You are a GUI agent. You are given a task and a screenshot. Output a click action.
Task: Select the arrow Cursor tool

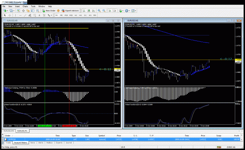tap(5, 15)
